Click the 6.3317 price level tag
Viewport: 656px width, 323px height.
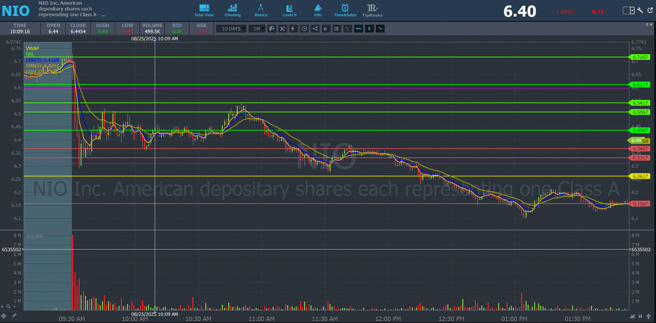pyautogui.click(x=640, y=158)
